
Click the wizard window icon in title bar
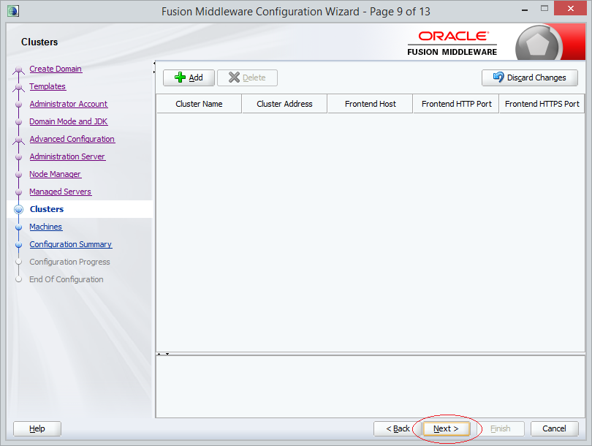click(13, 11)
